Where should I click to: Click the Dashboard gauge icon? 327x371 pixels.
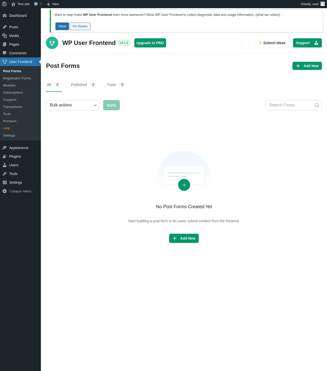5,16
